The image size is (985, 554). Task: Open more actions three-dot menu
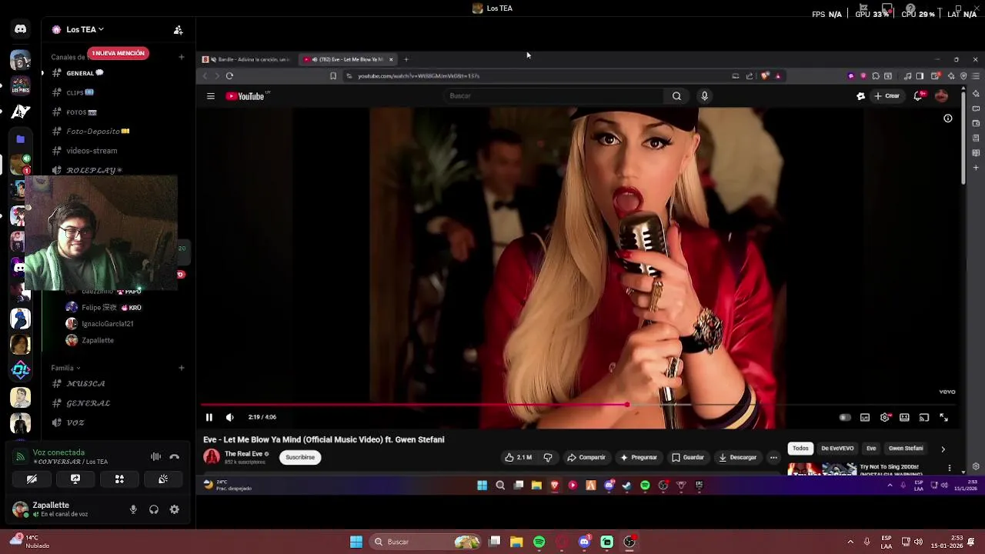tap(773, 457)
